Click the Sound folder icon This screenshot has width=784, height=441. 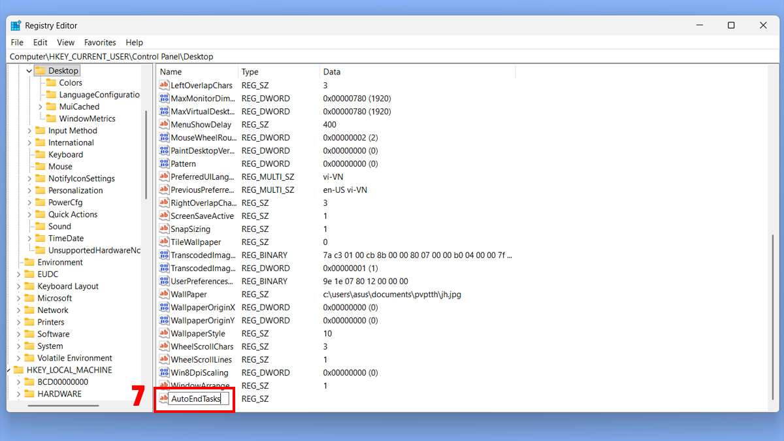41,227
